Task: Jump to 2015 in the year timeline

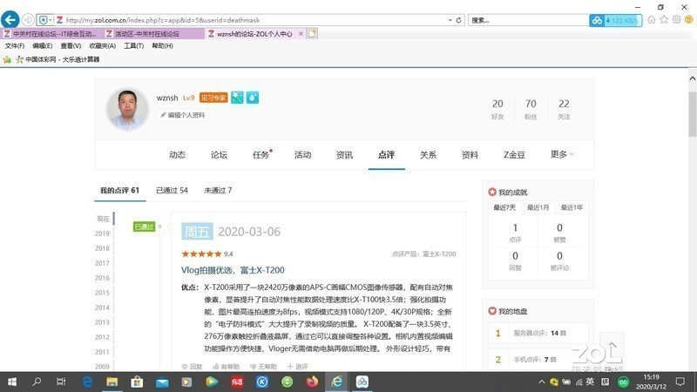Action: (102, 293)
